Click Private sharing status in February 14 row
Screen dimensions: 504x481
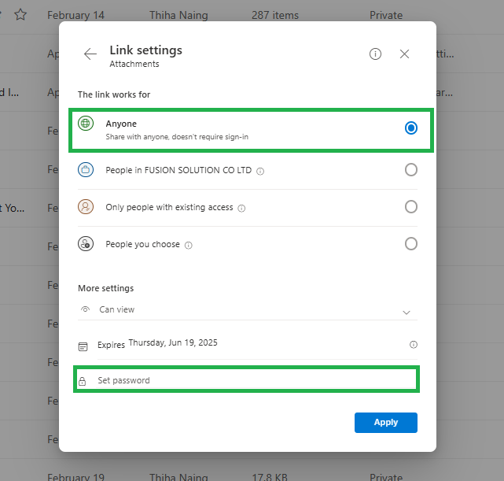tap(386, 15)
